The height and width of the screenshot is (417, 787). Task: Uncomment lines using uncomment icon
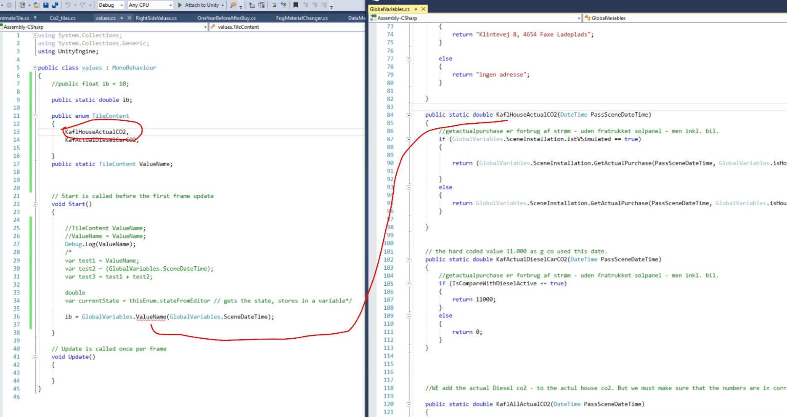tap(284, 5)
